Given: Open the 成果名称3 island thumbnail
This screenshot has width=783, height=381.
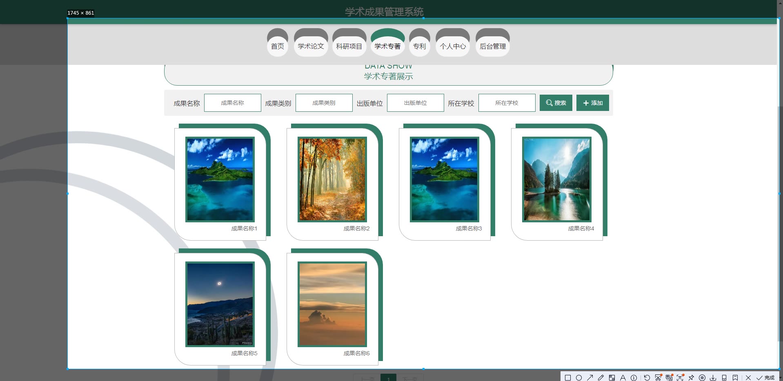Looking at the screenshot, I should coord(445,179).
